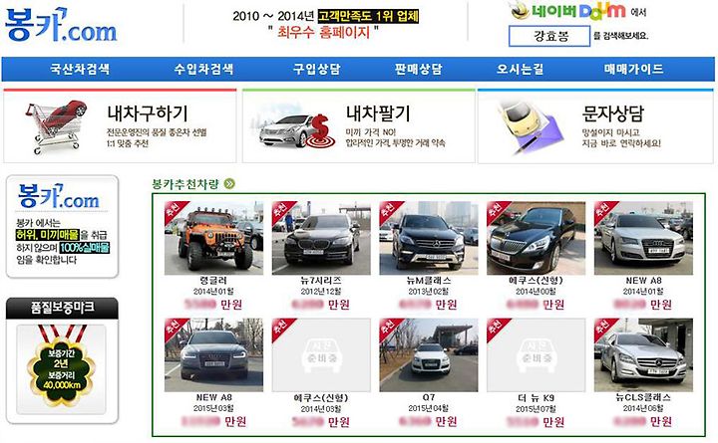Screen dimensions: 718x443
Task: Click the 봉카.com logo at top left
Action: [x=61, y=25]
